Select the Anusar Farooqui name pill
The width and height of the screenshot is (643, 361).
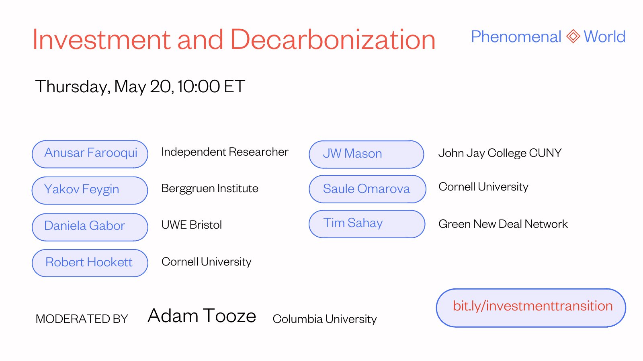point(90,154)
